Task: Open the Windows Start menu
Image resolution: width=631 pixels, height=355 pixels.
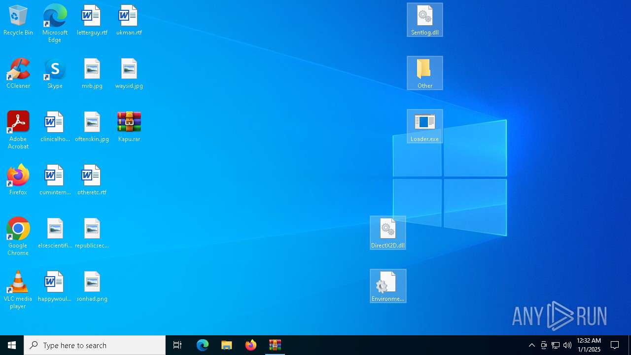Action: tap(12, 345)
